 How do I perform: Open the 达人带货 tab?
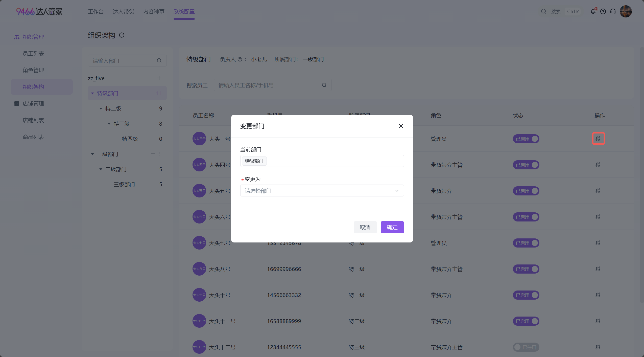(x=123, y=12)
